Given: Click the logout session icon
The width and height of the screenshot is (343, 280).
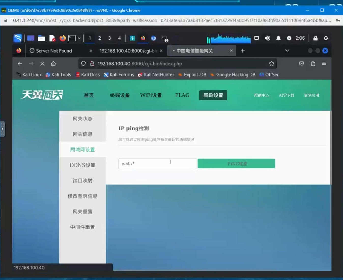Looking at the screenshot, I should point(326,38).
